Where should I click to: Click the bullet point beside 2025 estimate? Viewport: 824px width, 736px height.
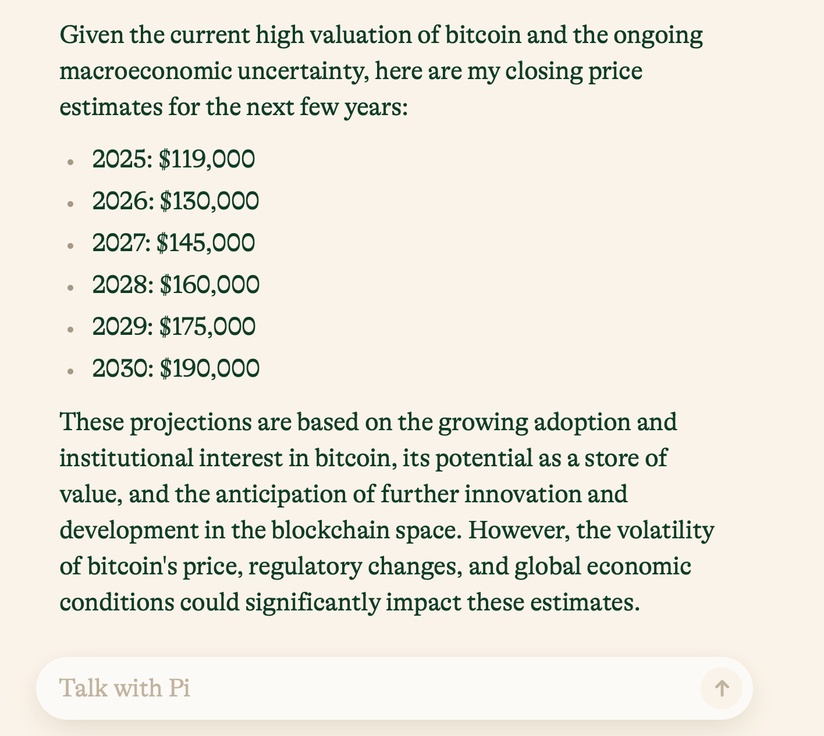71,162
